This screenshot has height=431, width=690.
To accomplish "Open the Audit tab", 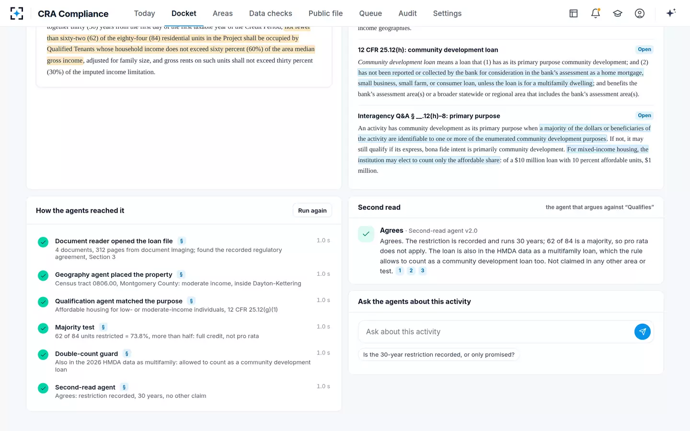I will (408, 13).
